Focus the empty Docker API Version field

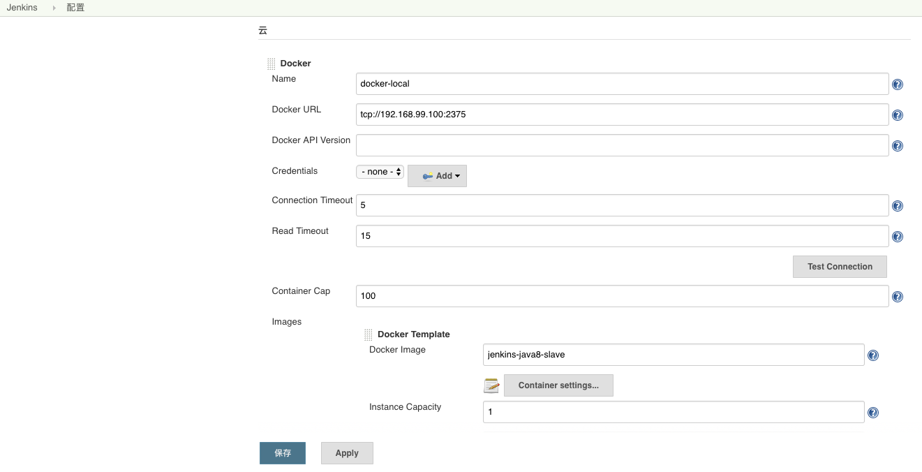(622, 145)
